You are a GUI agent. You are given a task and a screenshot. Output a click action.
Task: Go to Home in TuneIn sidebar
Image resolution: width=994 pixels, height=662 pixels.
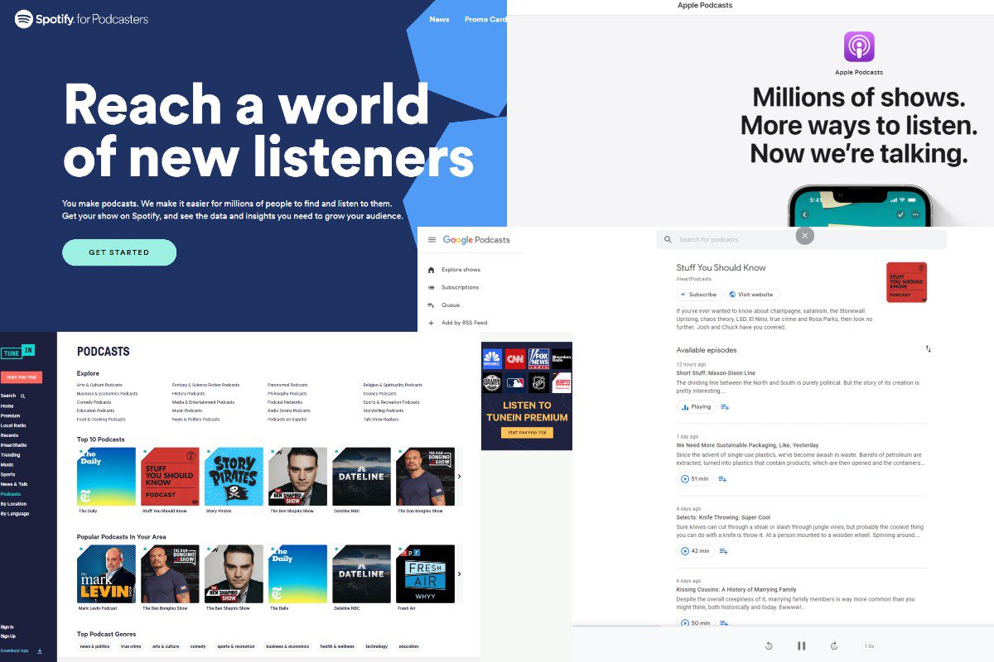(7, 406)
